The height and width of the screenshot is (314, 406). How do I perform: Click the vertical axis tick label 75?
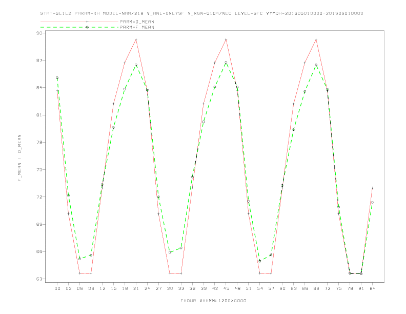pyautogui.click(x=39, y=170)
